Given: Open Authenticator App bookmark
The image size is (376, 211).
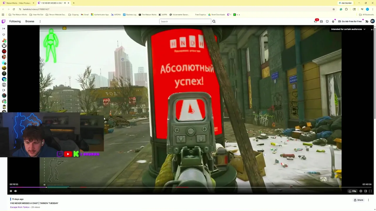Looking at the screenshot, I should click(x=100, y=15).
